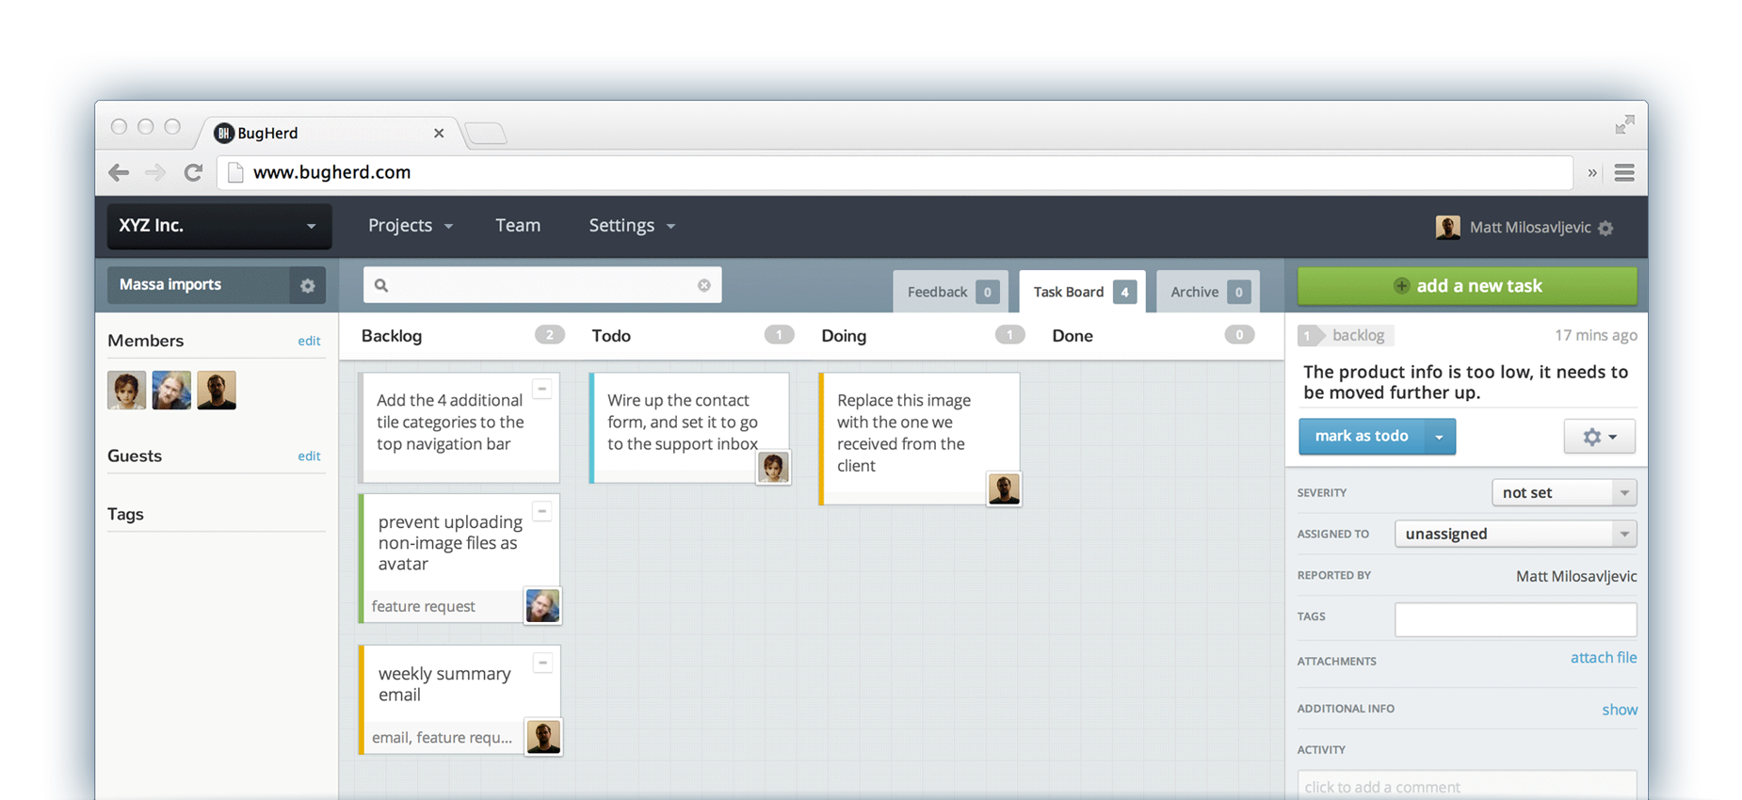Open a new browser tab
Image resolution: width=1742 pixels, height=800 pixels.
[x=486, y=134]
